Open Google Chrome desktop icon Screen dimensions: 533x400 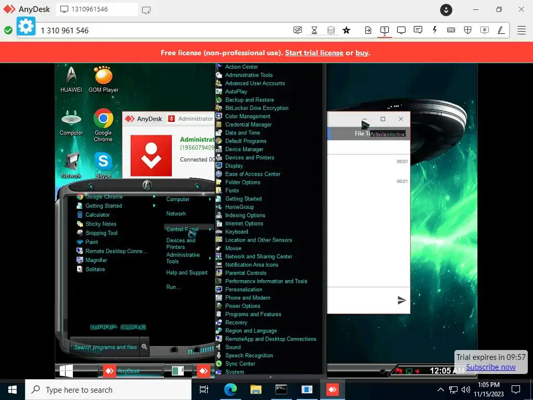104,125
